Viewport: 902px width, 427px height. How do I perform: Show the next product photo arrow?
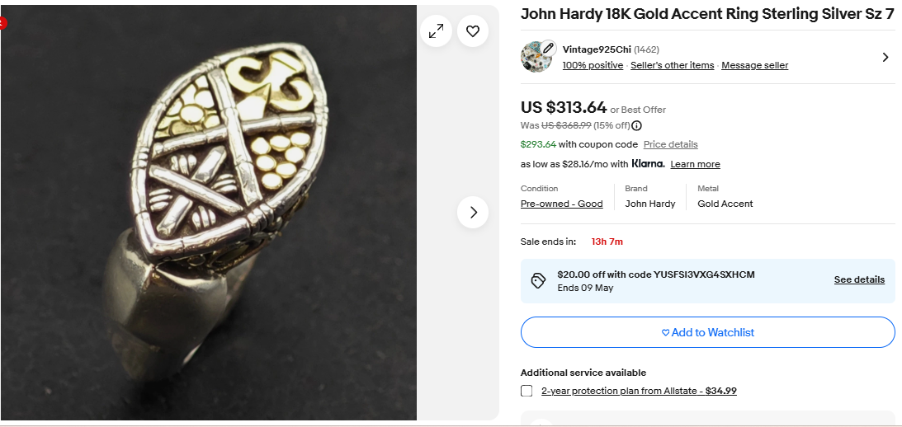pos(473,213)
